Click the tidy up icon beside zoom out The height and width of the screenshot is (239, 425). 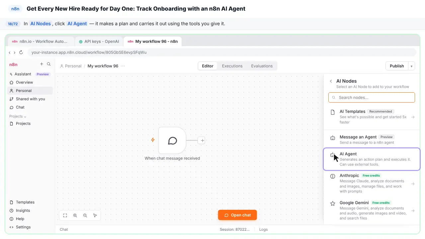95,215
